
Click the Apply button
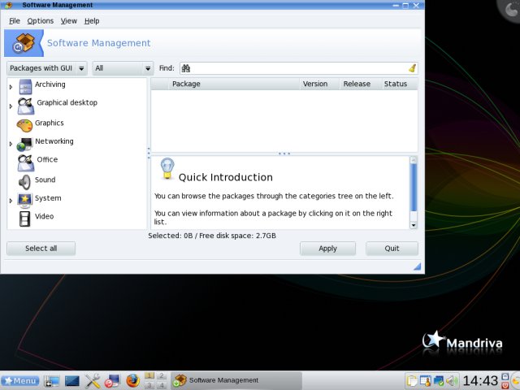click(327, 249)
